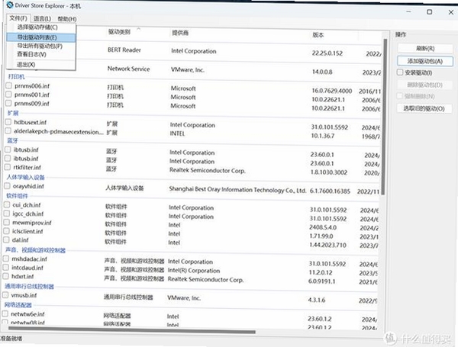
Task: Click the INTEL provider of alderlakepch row
Action: 177,133
